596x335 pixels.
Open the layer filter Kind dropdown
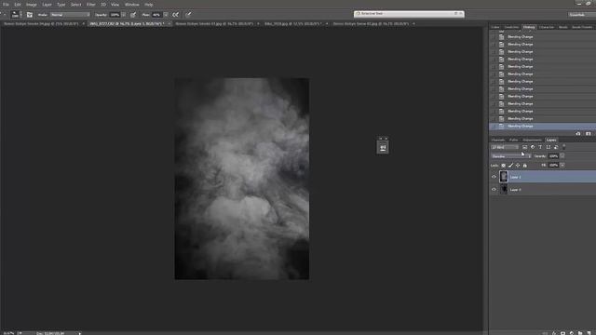click(505, 147)
